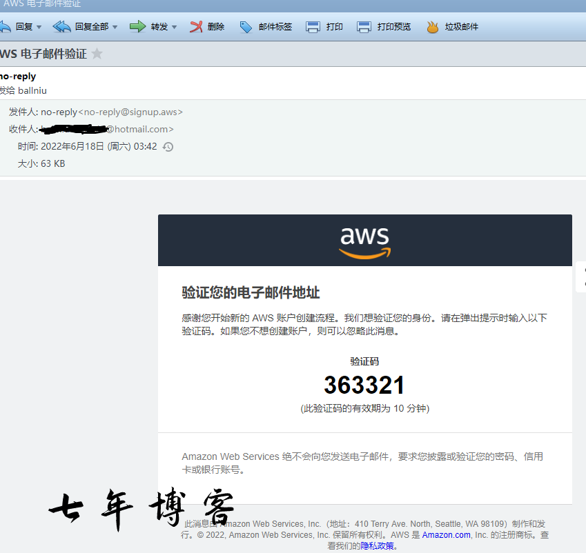
Task: Click the 回复全部 toolbar label
Action: pyautogui.click(x=92, y=26)
